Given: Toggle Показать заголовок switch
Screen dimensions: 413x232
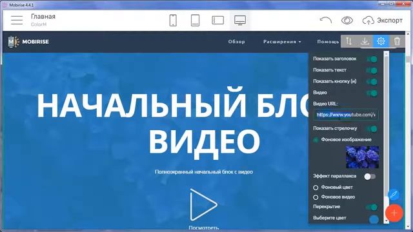Looking at the screenshot, I should pyautogui.click(x=372, y=59).
